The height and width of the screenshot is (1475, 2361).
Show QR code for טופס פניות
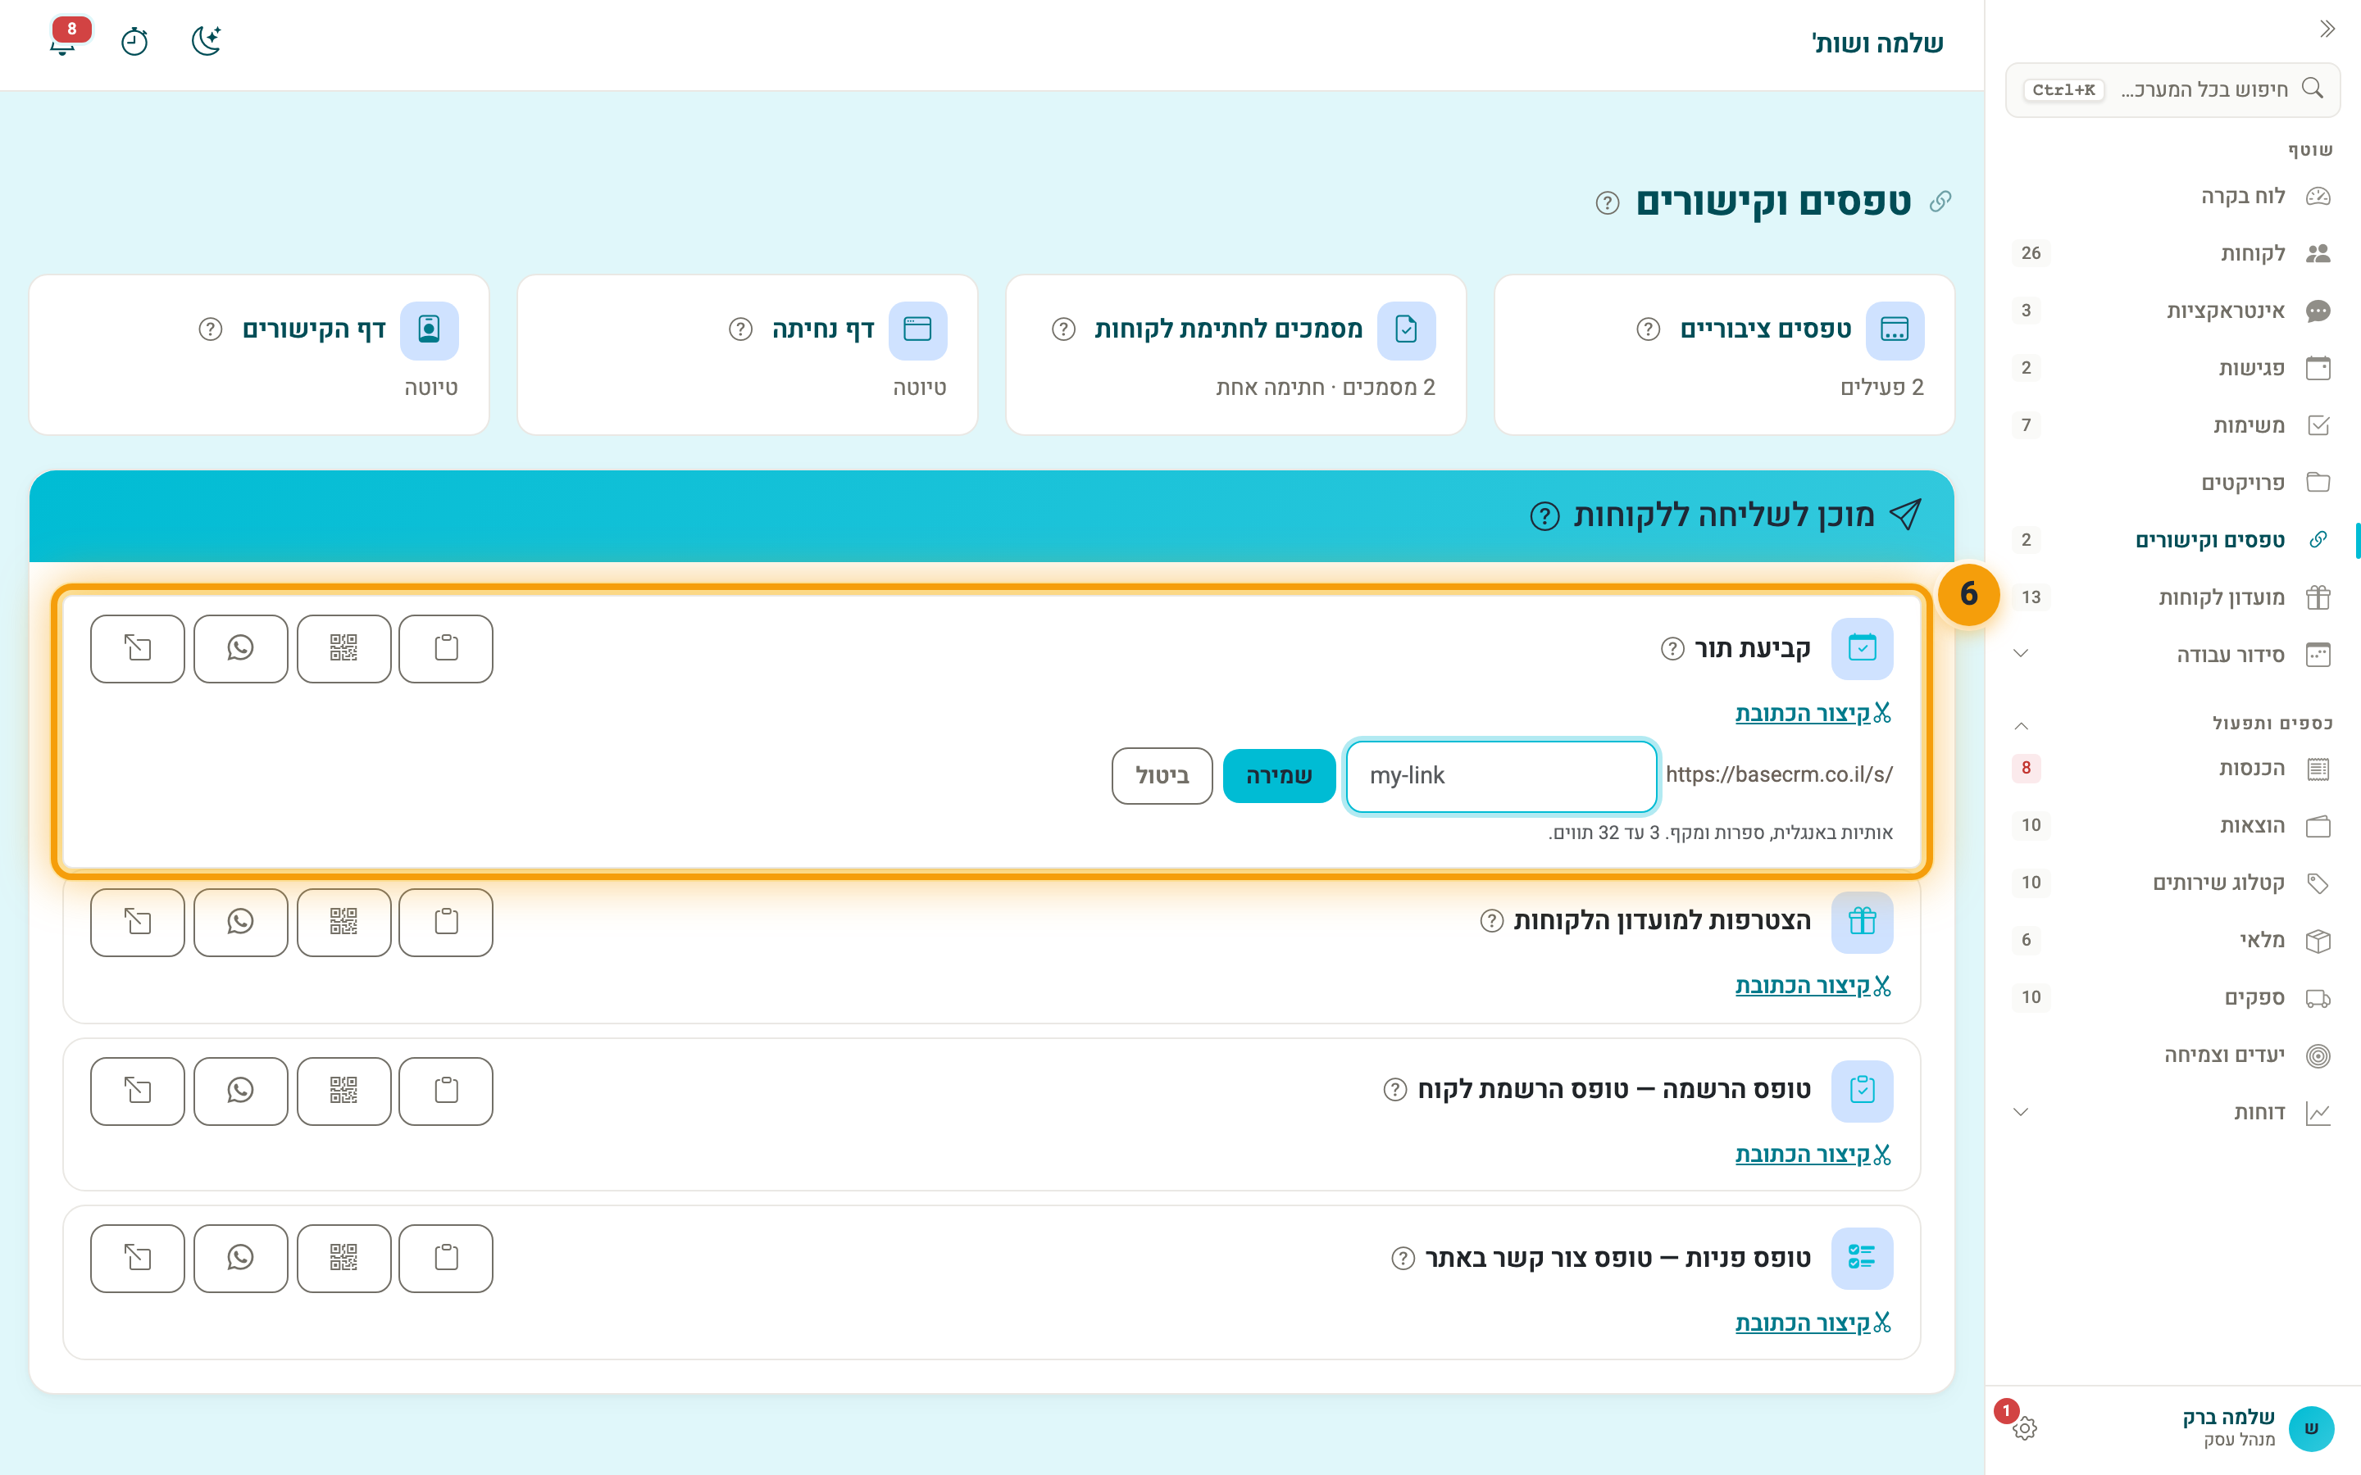coord(343,1259)
